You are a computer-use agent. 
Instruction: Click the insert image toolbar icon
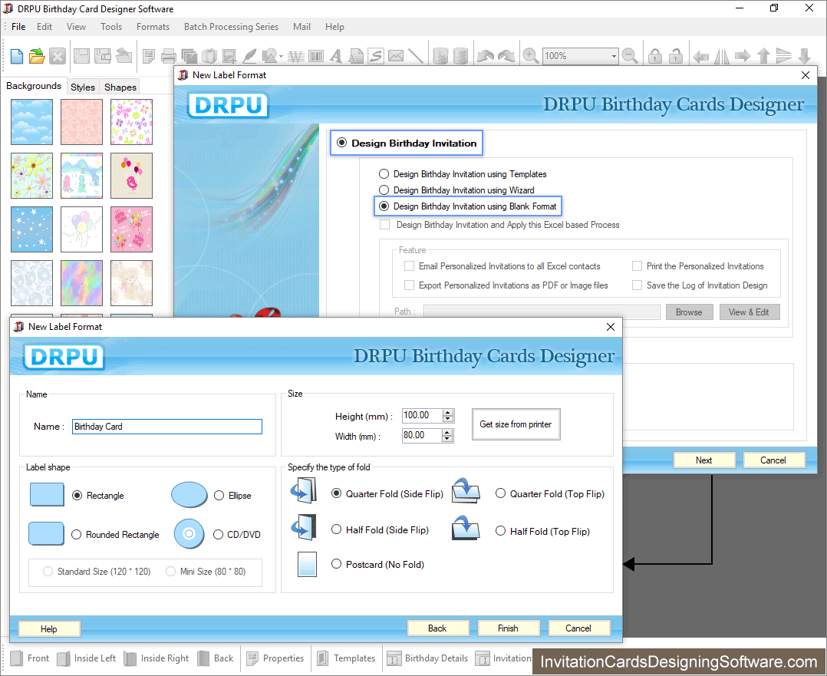(229, 55)
